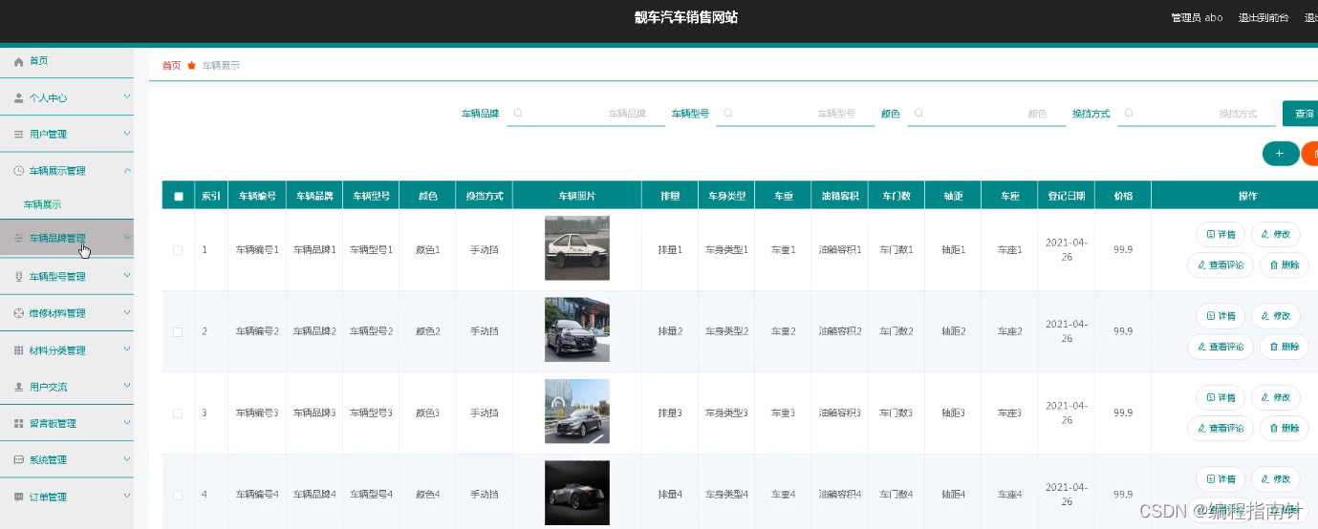1318x529 pixels.
Task: Click the chat icon for 订单管理
Action: [x=18, y=497]
